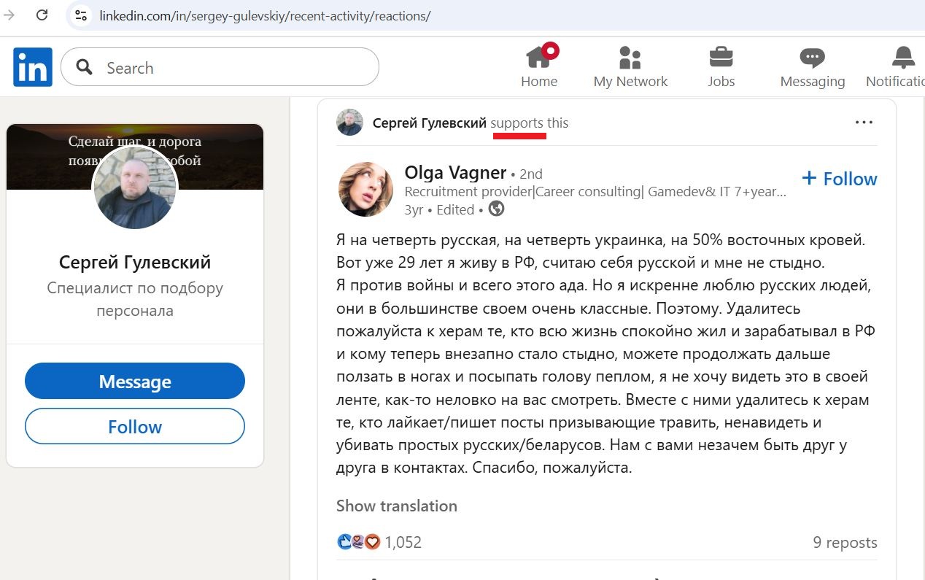Open the Jobs briefcase icon
This screenshot has height=580, width=925.
click(721, 58)
